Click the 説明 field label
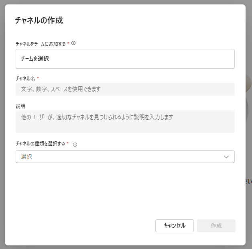The image size is (252, 249). coord(20,106)
